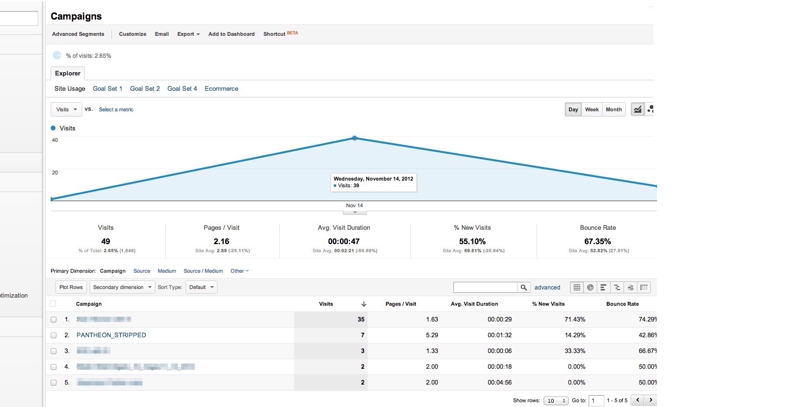Click the line chart type icon

[x=637, y=109]
